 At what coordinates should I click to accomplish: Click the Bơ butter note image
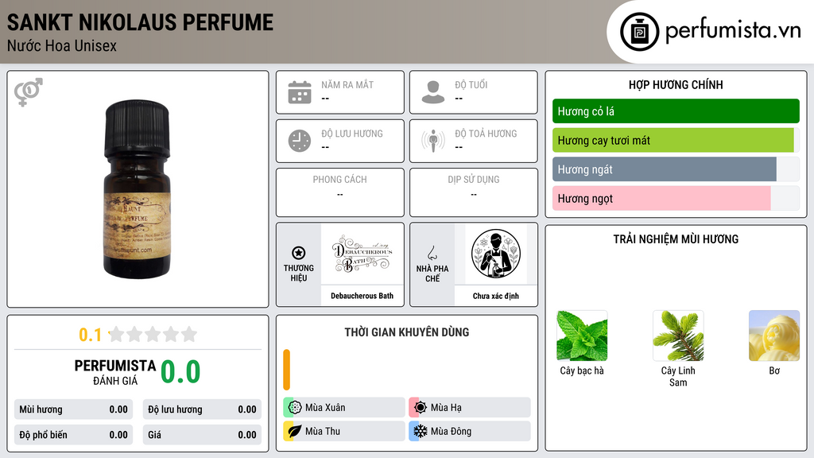coord(774,336)
